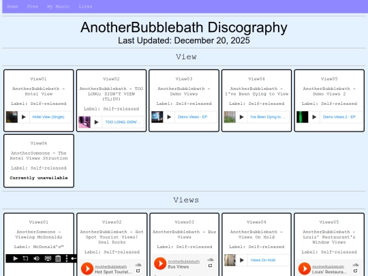Open three-dot menu in Views01 player
Viewport: 368px width, 276px height.
[67, 258]
